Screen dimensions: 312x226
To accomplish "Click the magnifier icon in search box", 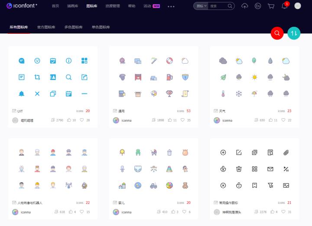I will pyautogui.click(x=230, y=6).
